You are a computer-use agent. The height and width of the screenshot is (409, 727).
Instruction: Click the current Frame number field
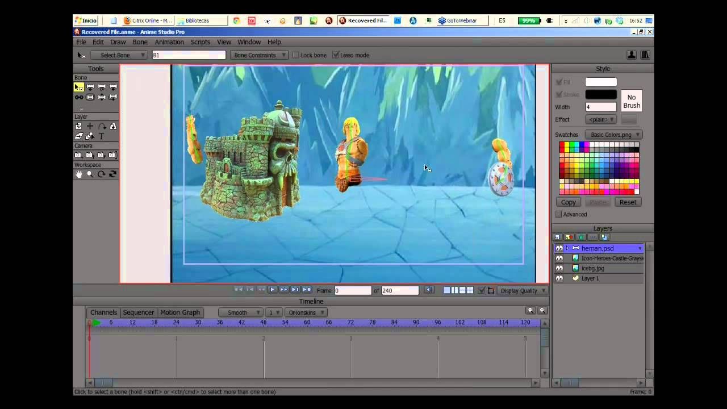click(x=352, y=290)
